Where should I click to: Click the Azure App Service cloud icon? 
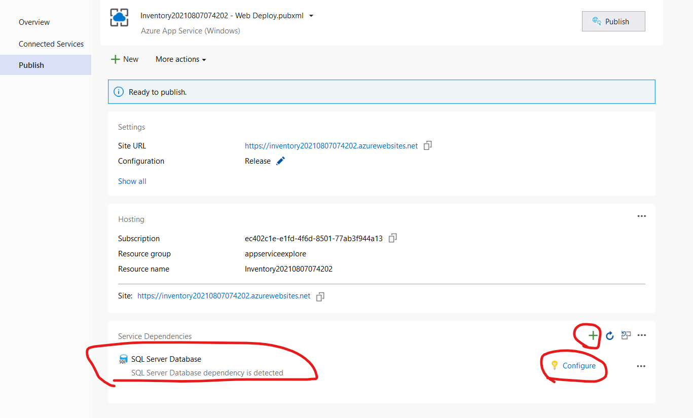[x=119, y=18]
